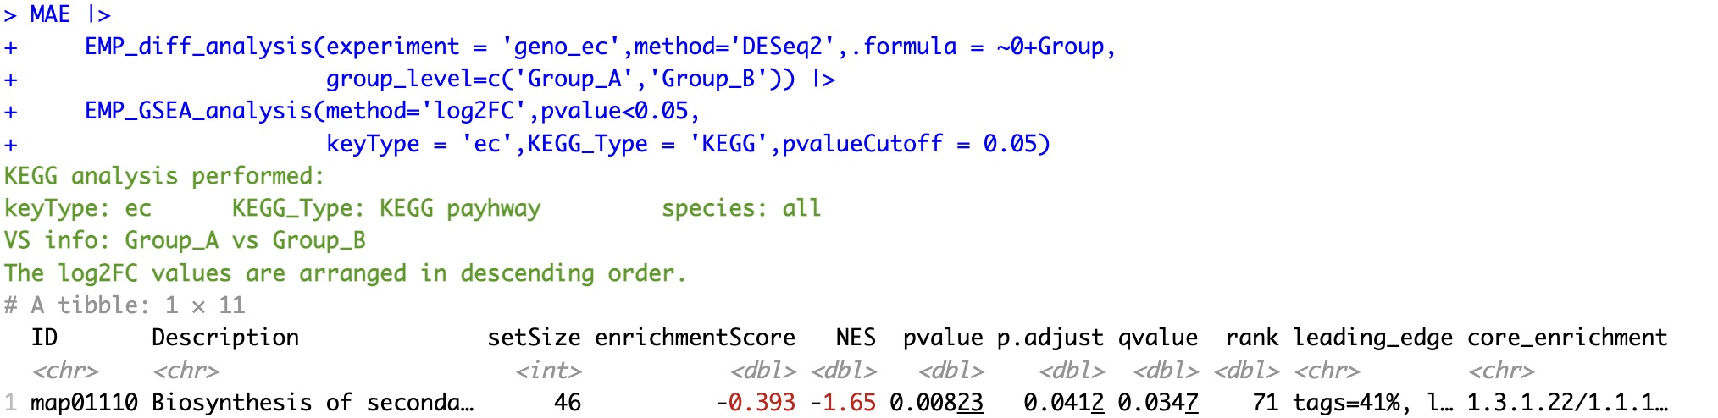Click the 'A tibble: 1 × 11' line
Screen dimensions: 1718x418
point(137,305)
